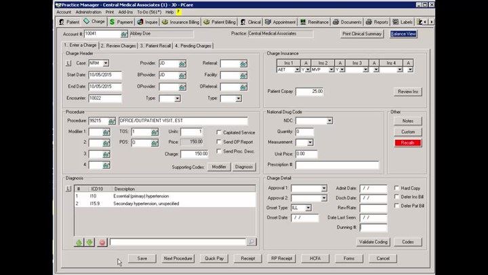Open the Documents toolbar module
Image resolution: width=488 pixels, height=275 pixels.
tap(347, 22)
